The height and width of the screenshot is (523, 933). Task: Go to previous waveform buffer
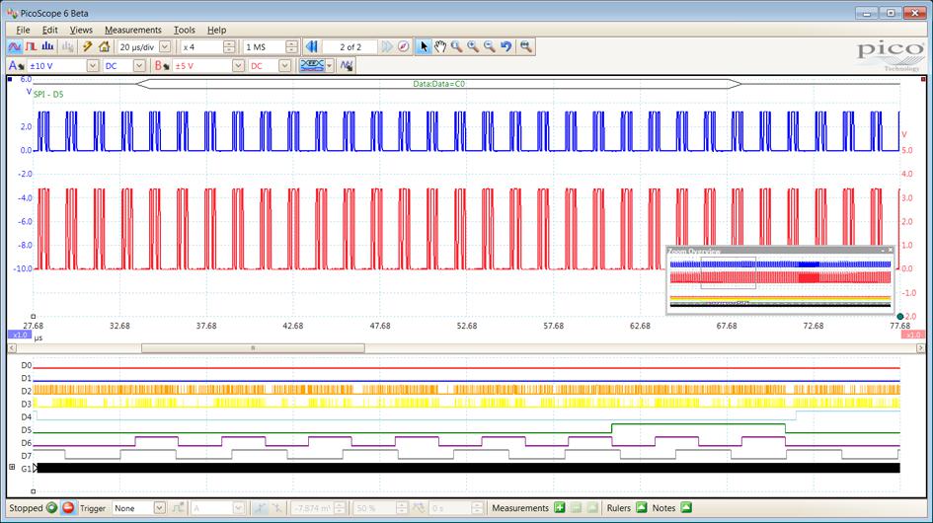coord(312,46)
